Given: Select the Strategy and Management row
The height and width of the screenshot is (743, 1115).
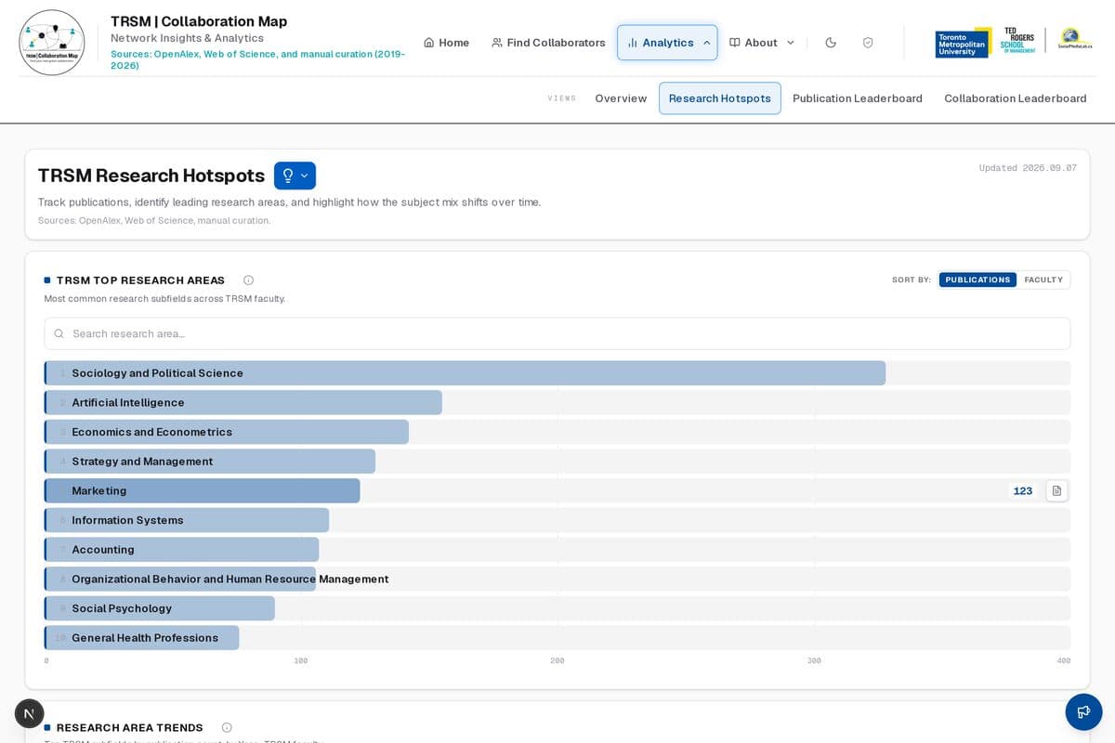Looking at the screenshot, I should point(557,462).
